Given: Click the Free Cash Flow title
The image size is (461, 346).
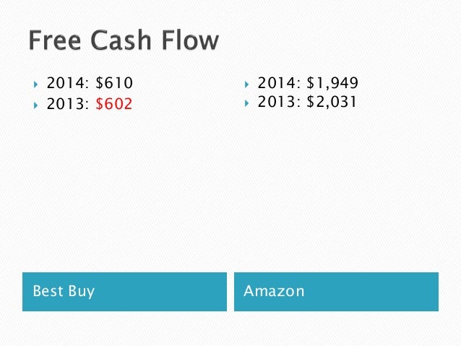Looking at the screenshot, I should tap(124, 40).
